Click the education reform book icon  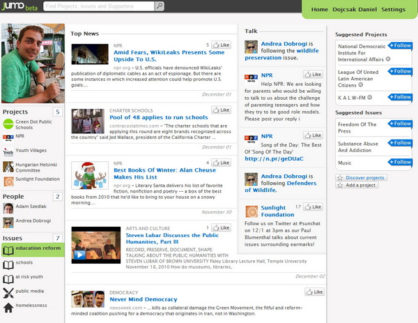point(8,250)
